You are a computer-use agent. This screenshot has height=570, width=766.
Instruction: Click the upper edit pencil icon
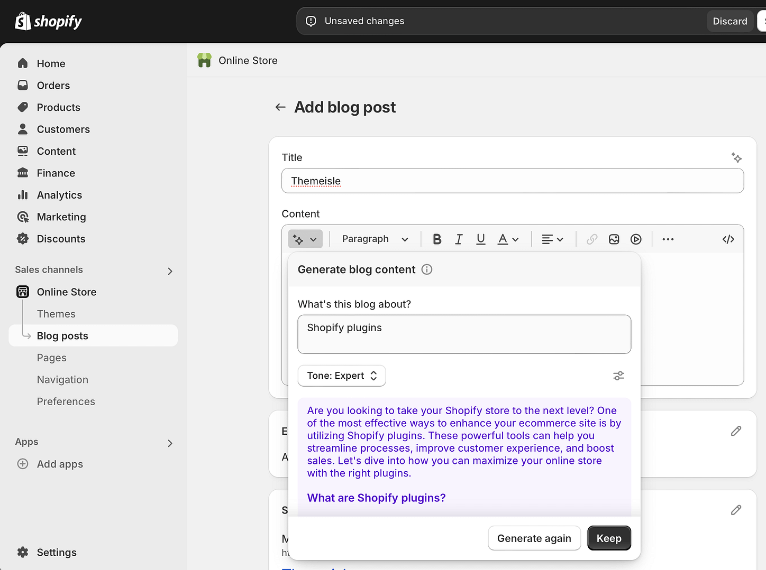click(736, 431)
